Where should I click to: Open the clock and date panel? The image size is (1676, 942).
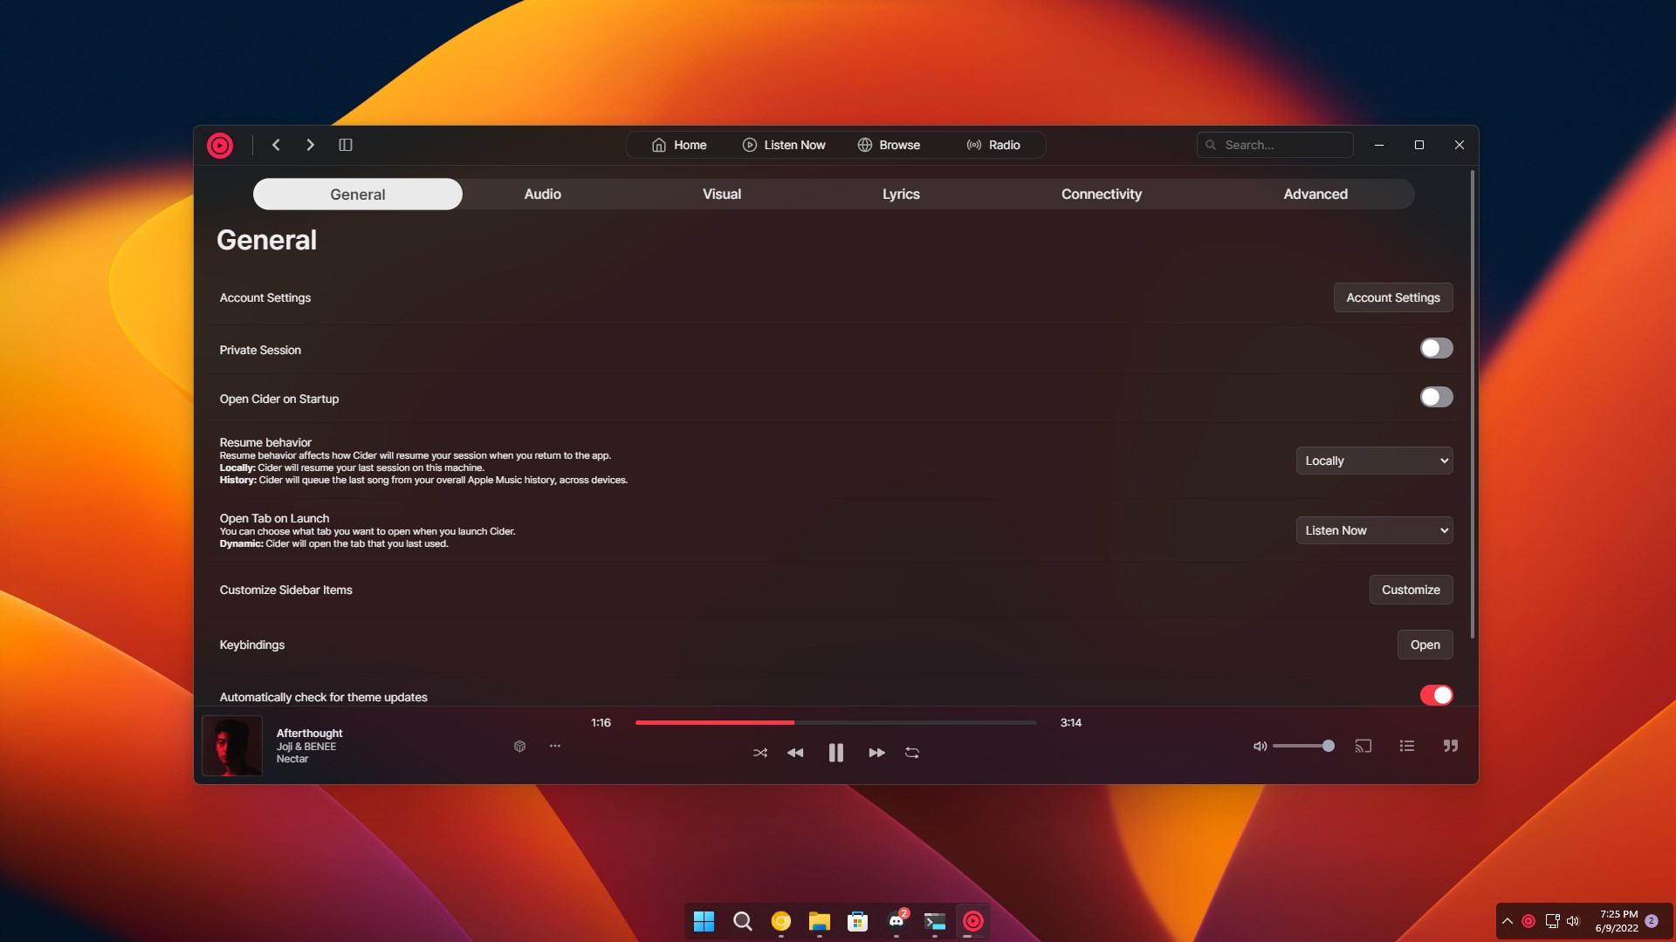1618,921
